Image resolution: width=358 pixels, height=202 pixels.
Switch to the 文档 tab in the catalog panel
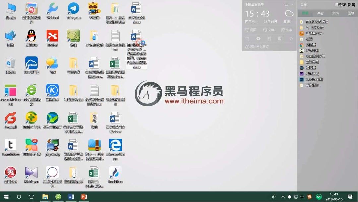(x=336, y=13)
